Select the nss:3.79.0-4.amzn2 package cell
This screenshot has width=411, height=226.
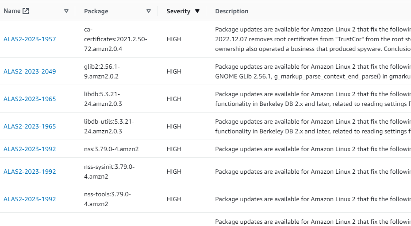coord(111,149)
